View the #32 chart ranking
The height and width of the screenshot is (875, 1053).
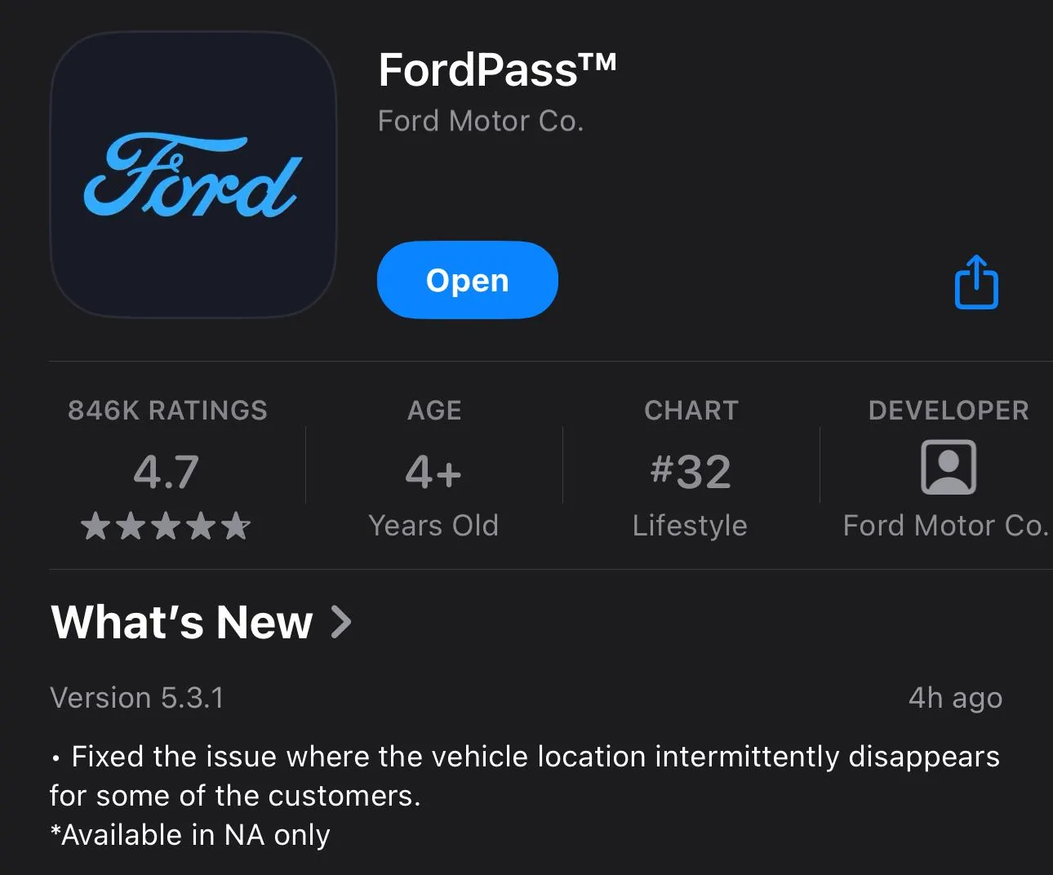(691, 472)
